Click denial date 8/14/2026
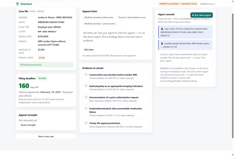 click(43, 36)
